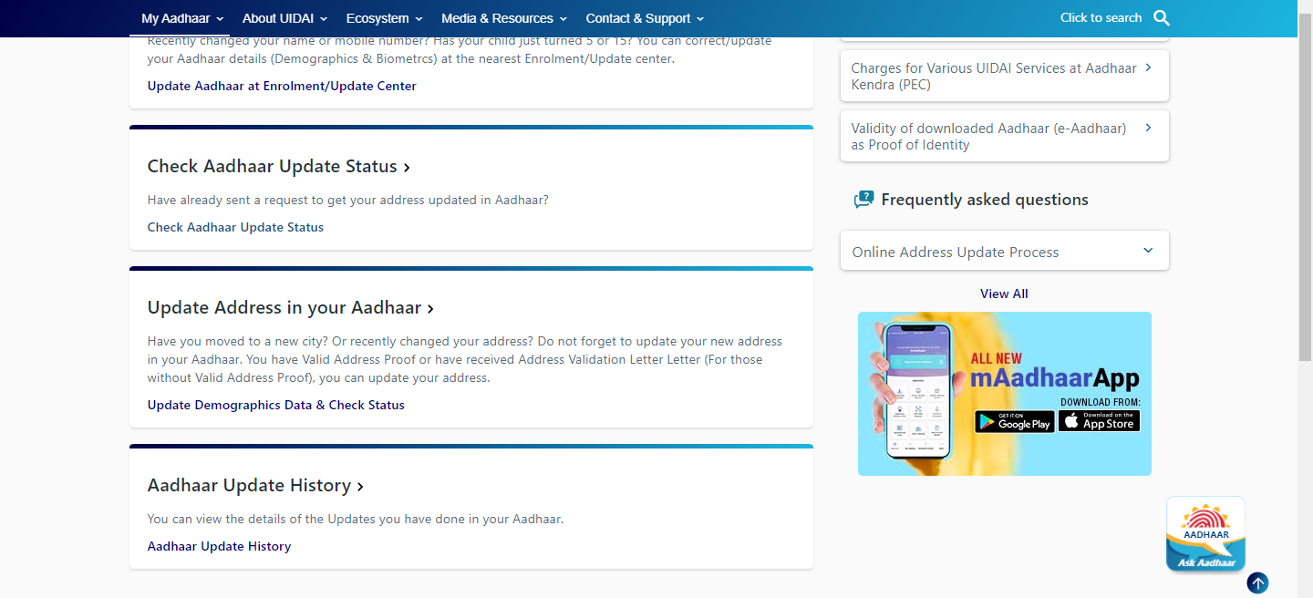Click the dropdown arrow next to Media & Resources
1313x598 pixels.
[x=563, y=19]
